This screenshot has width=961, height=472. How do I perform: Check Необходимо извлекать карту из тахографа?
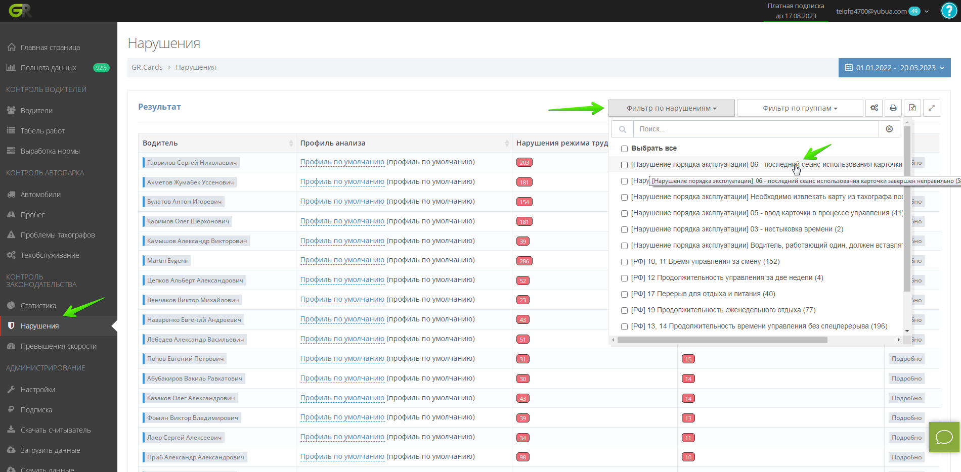(624, 197)
